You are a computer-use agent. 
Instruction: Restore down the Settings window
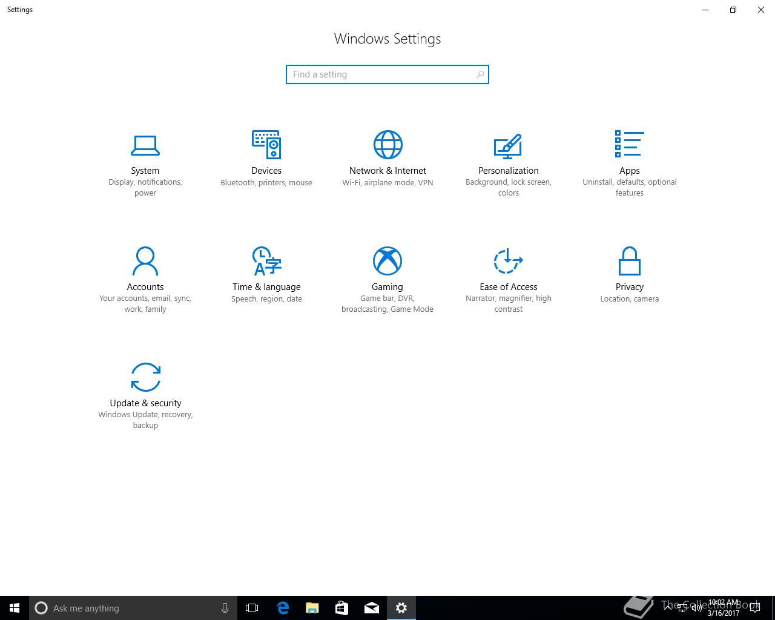[x=733, y=10]
